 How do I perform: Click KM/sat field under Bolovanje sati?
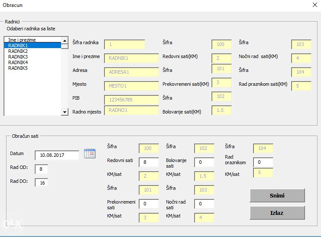coord(204,176)
